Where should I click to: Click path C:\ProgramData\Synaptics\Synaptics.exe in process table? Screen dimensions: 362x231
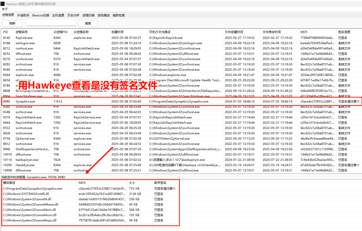(179, 101)
